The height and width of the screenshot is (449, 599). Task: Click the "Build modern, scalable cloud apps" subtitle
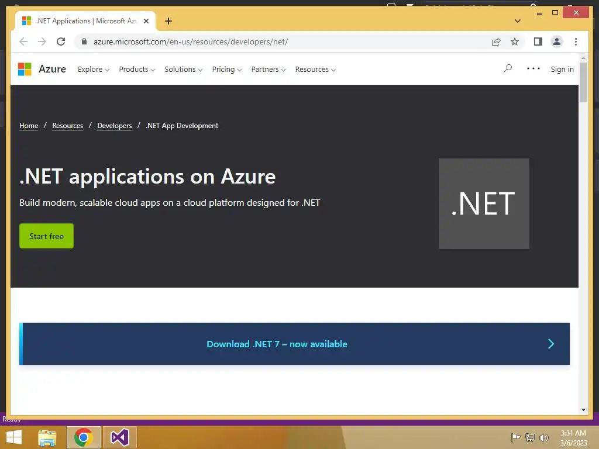[x=170, y=202]
